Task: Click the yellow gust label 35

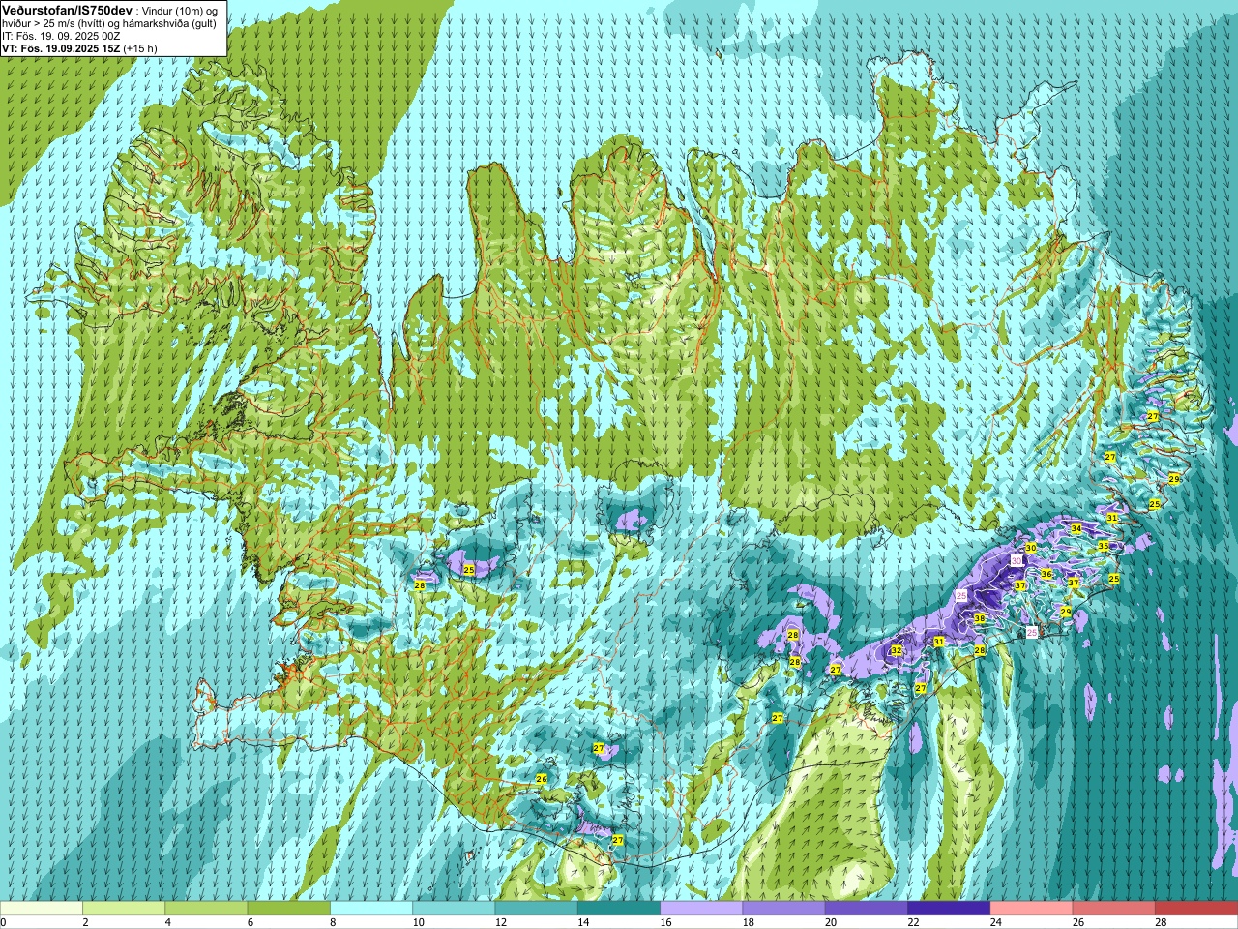Action: click(1104, 546)
